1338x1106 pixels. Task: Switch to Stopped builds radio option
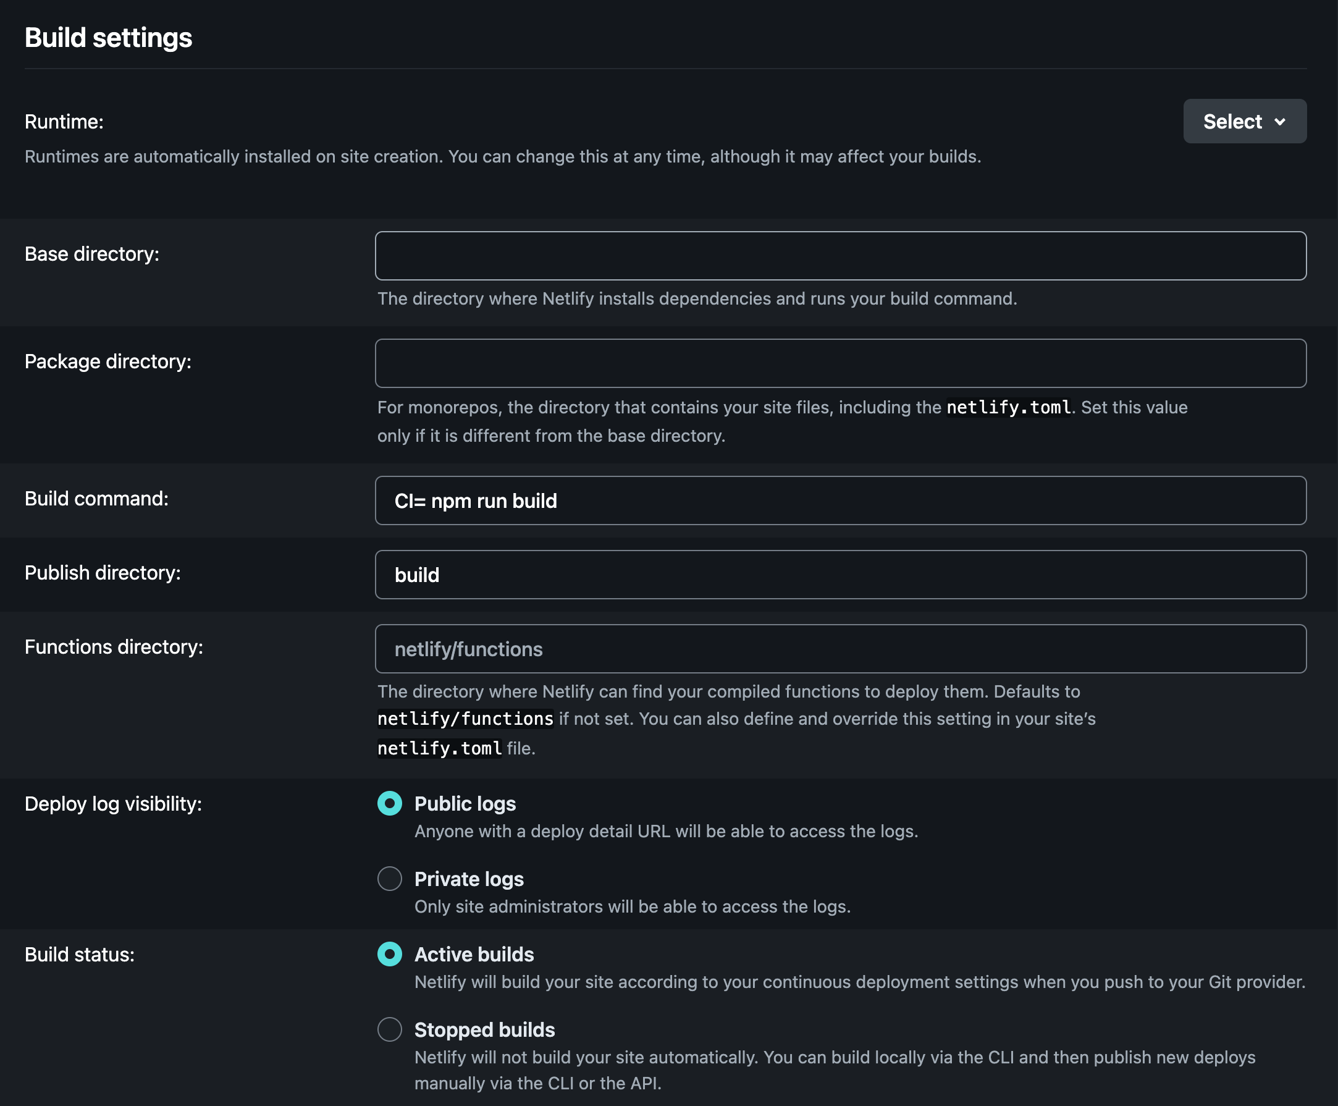pos(390,1029)
